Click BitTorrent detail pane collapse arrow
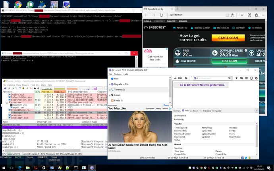Image resolution: width=274 pixels, height=171 pixels. pyautogui.click(x=257, y=111)
